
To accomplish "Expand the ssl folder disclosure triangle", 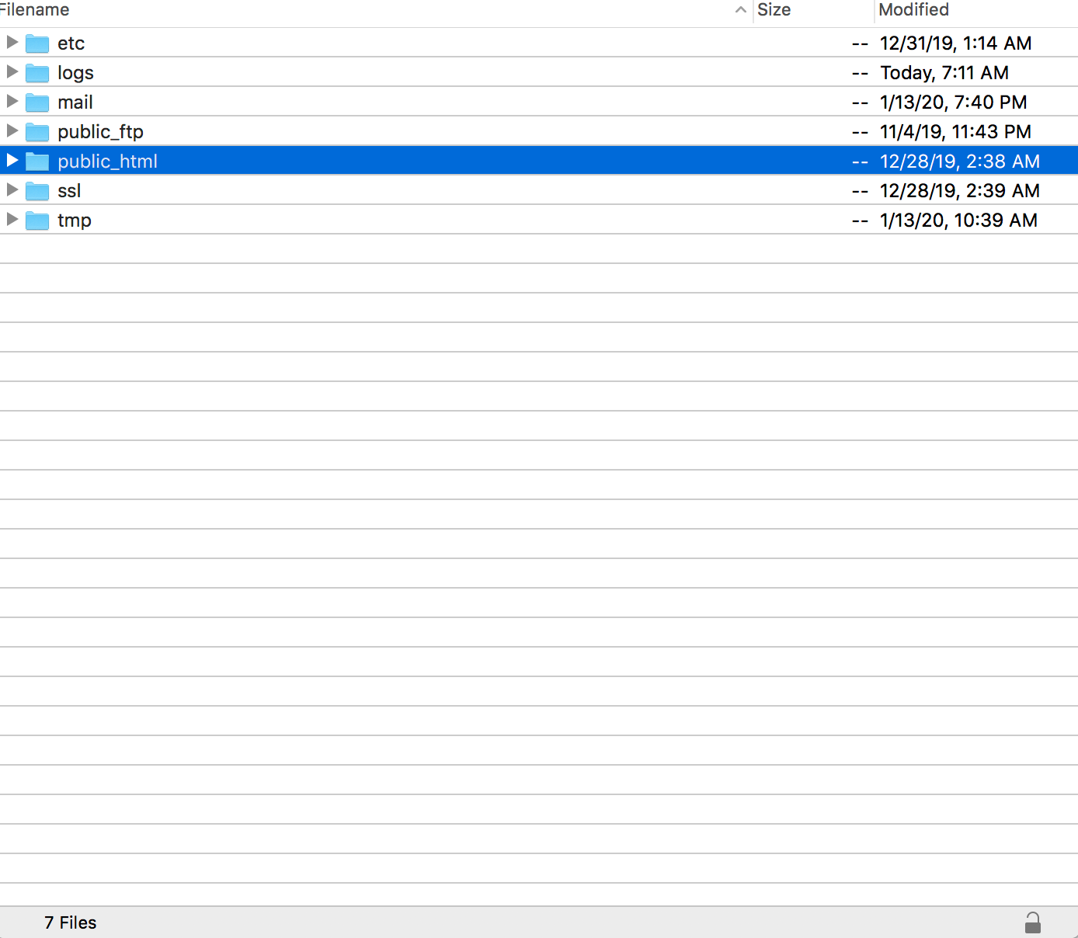I will coord(12,189).
